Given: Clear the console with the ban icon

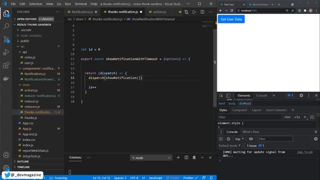Looking at the screenshot, I should point(228,139).
